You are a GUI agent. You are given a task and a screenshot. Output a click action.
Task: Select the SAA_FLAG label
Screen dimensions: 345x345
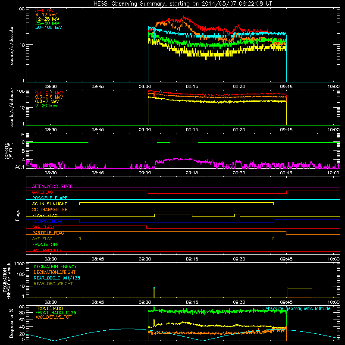[x=42, y=227]
